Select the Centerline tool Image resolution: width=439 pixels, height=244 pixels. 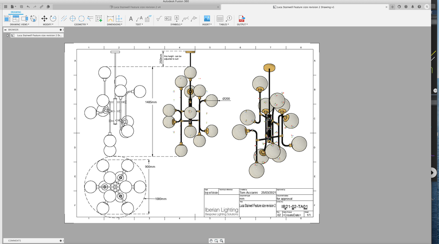coord(64,18)
